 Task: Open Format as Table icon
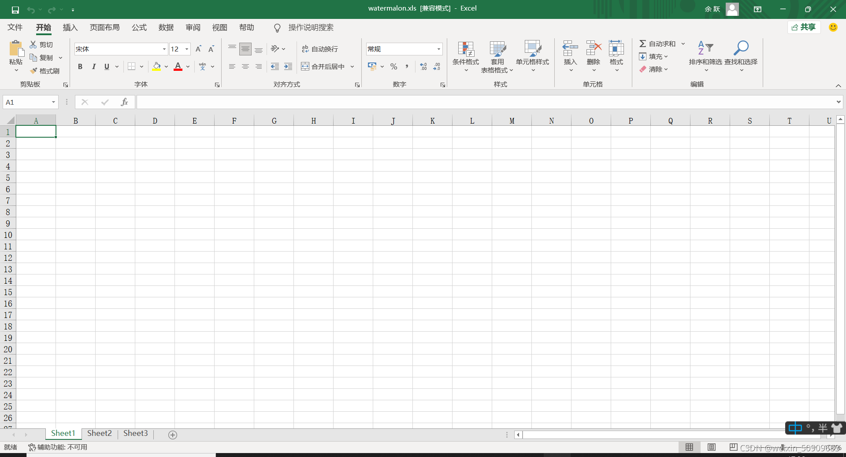click(497, 49)
